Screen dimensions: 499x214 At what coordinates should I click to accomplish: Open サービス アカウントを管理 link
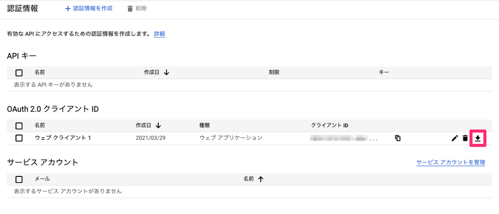pos(450,162)
